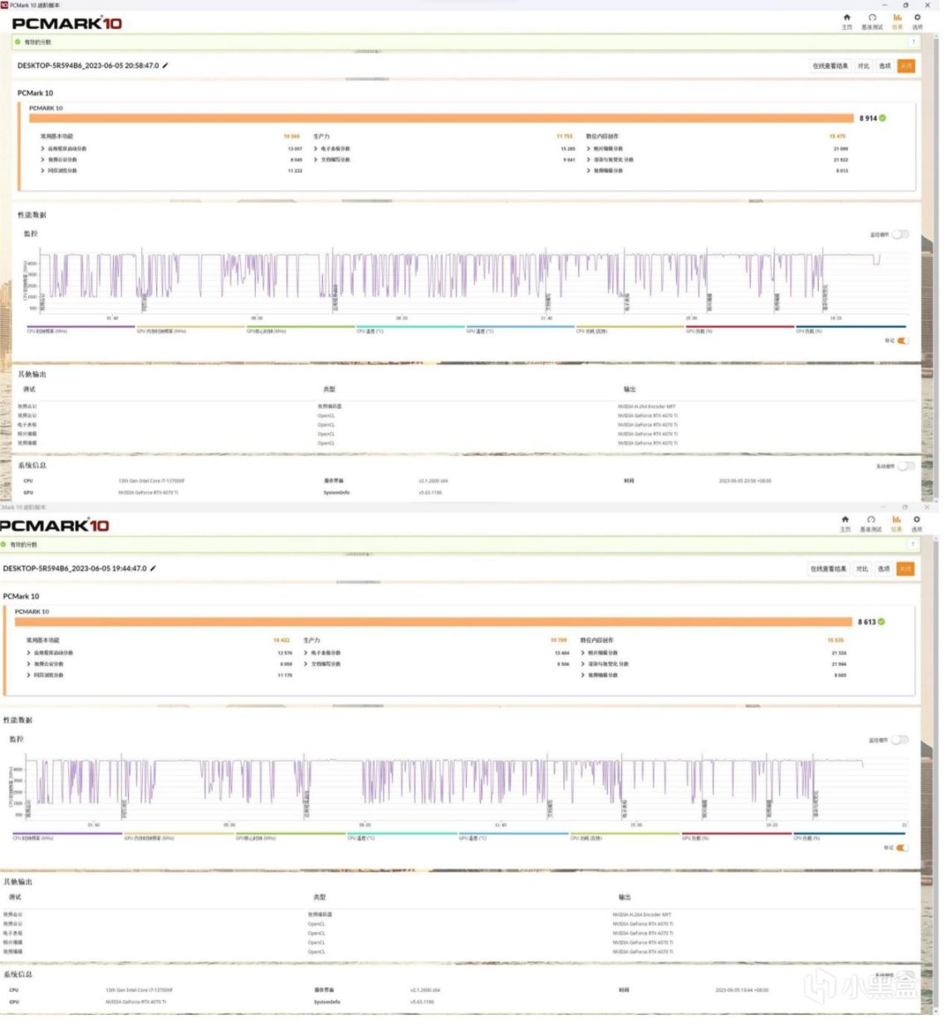Click the green check beside score 8 914
946x1029 pixels.
pyautogui.click(x=882, y=118)
